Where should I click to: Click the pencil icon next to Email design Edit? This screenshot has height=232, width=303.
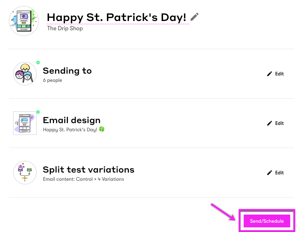(x=270, y=123)
